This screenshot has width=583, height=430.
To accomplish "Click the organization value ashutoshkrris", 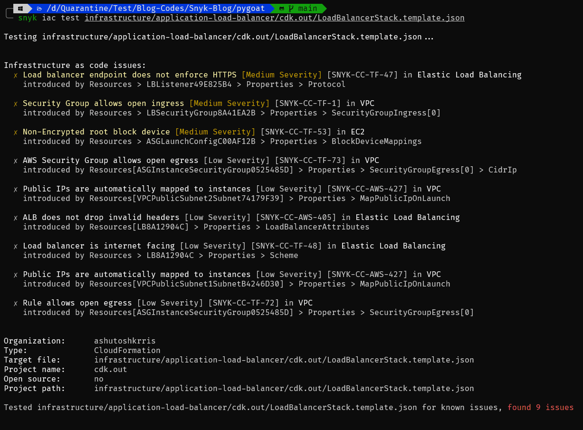I will coord(125,341).
